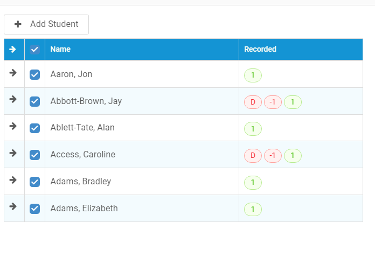The width and height of the screenshot is (375, 263).
Task: Click the Recorded column header
Action: pos(260,49)
